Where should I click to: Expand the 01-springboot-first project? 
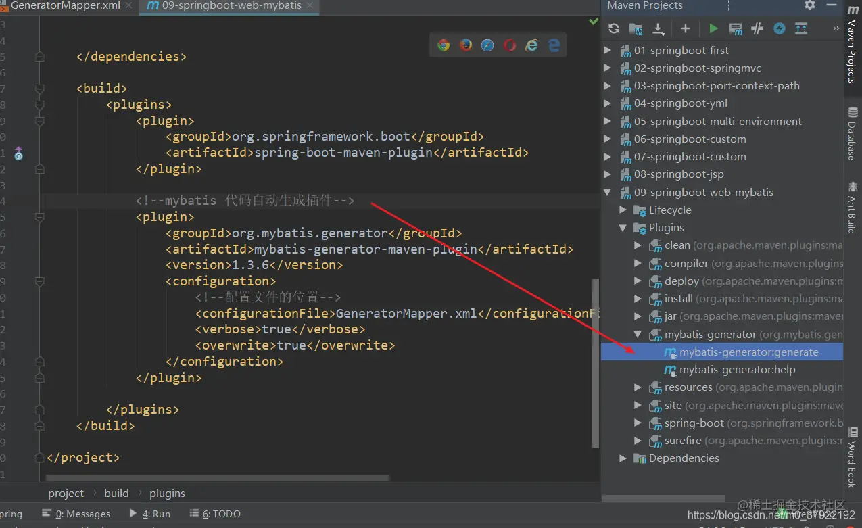(x=607, y=50)
